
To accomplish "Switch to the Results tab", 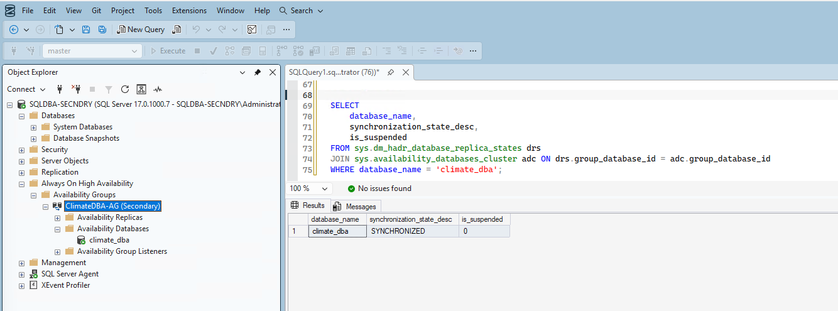I will [308, 205].
